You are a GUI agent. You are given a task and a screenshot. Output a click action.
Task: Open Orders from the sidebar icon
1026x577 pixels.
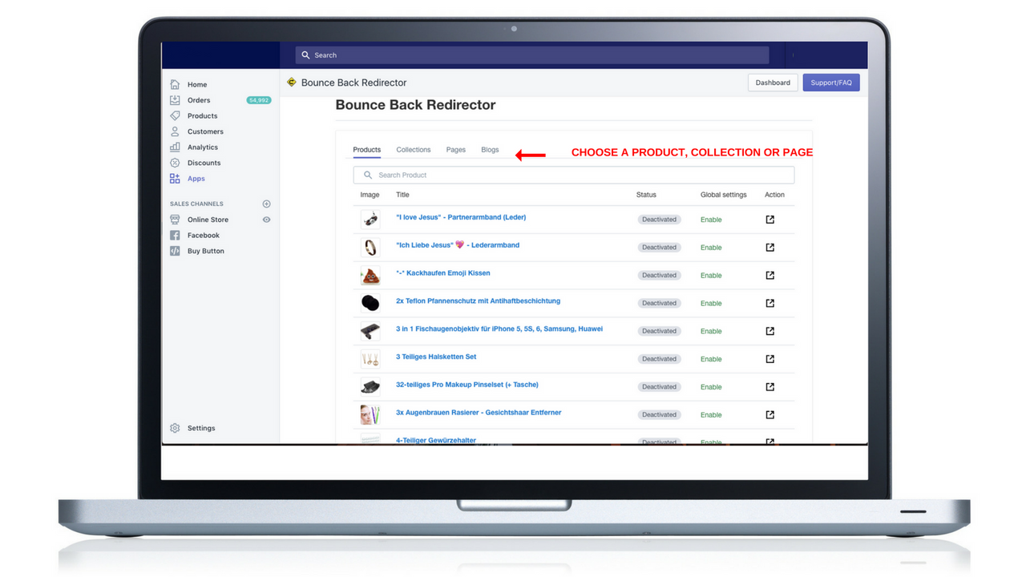[175, 100]
